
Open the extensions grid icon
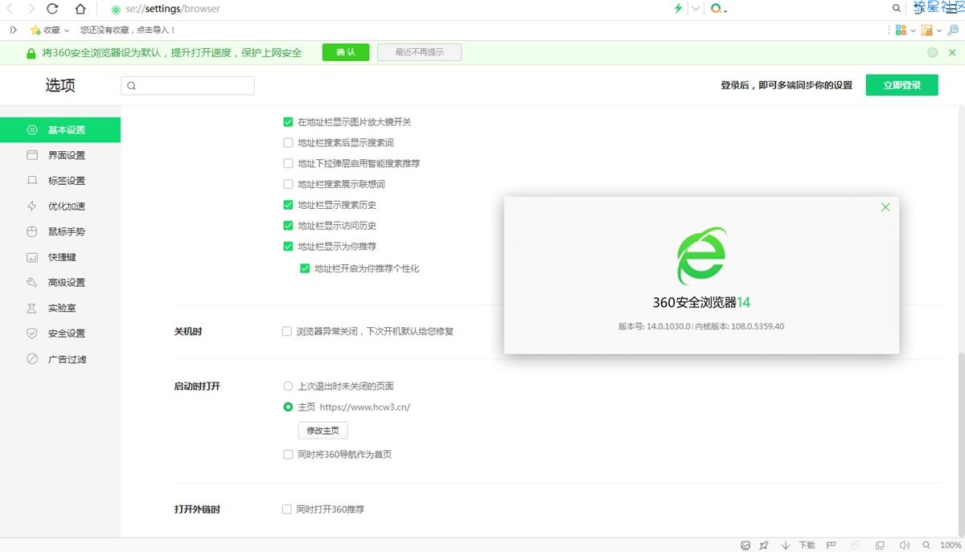coord(901,30)
